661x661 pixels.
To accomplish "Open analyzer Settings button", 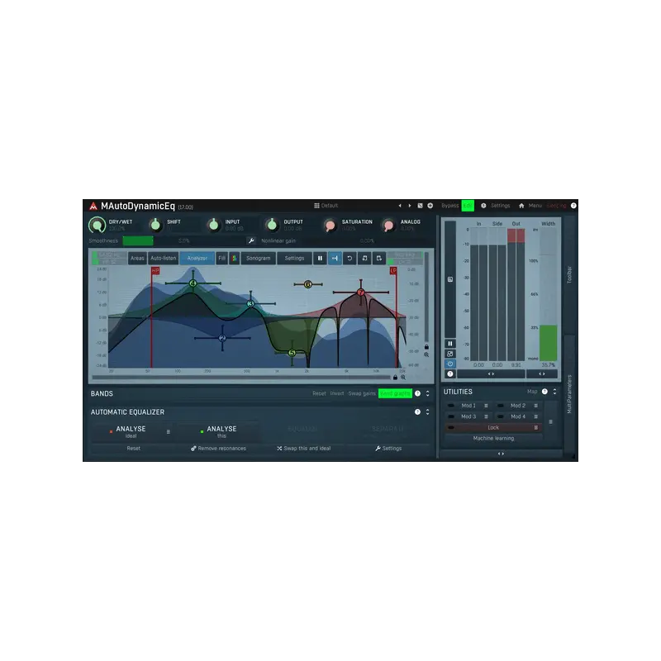I will click(x=294, y=258).
